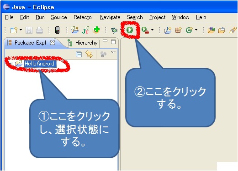
Task: Switch to the Hierarchy tab
Action: 83,43
